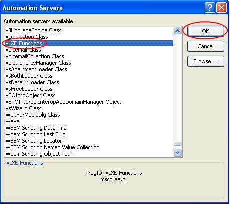
Task: Open the Browse... file dialog
Action: coord(206,61)
